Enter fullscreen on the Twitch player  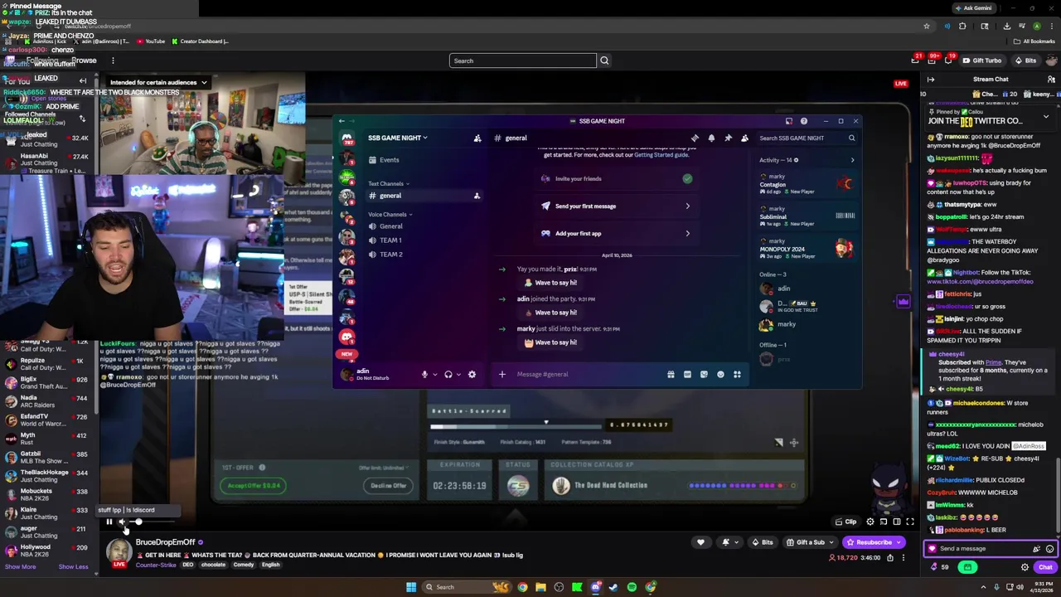(909, 522)
